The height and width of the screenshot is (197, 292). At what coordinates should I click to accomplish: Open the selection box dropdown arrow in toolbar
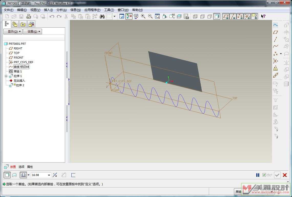(x=115, y=16)
